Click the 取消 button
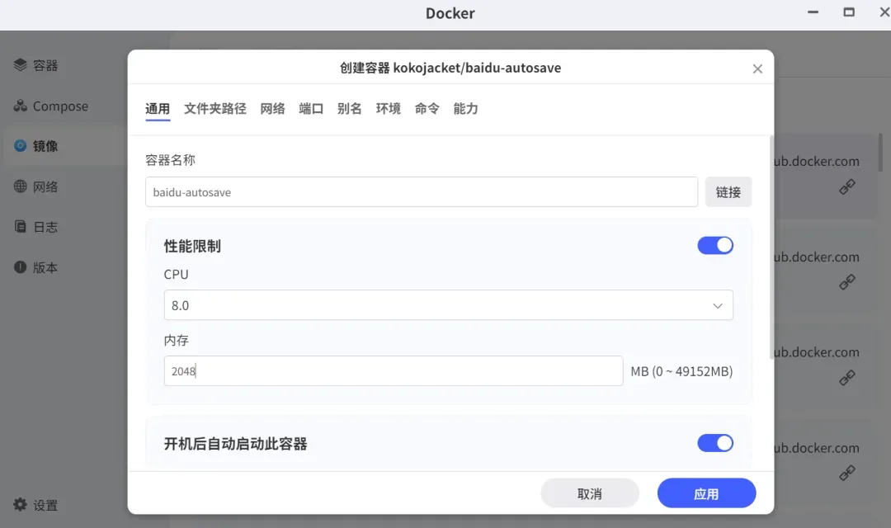The width and height of the screenshot is (891, 528). coord(590,493)
